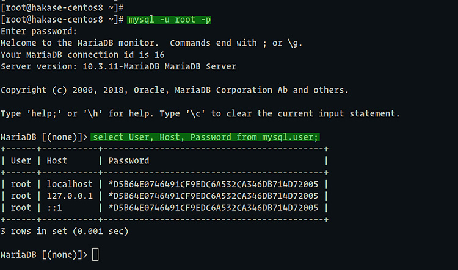
Task: Click the "Welcome to the MariaDB monitor" line
Action: coord(151,43)
